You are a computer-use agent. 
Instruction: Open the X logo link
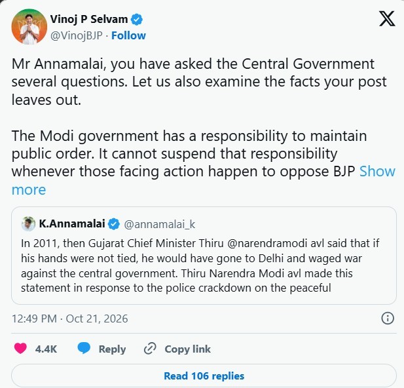[x=387, y=18]
